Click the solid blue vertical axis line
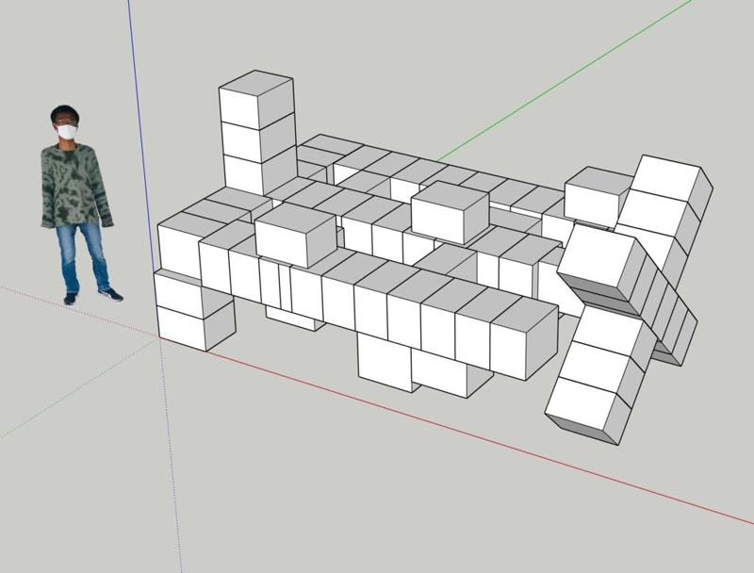Screen dimensions: 754x573 tap(142, 135)
